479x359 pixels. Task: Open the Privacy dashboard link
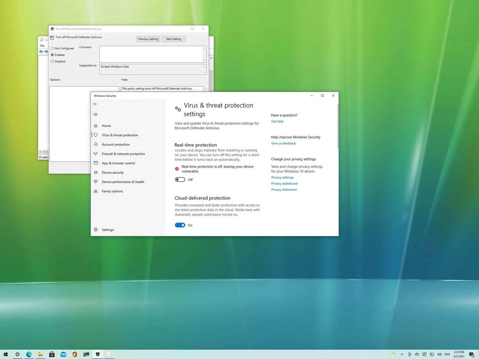[x=284, y=183]
